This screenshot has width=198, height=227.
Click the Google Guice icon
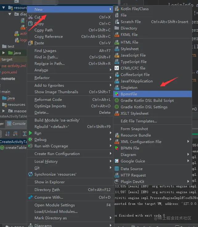pyautogui.click(x=117, y=161)
